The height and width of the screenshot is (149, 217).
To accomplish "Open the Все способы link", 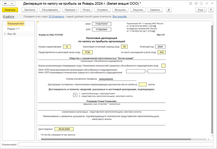I will (x=119, y=17).
